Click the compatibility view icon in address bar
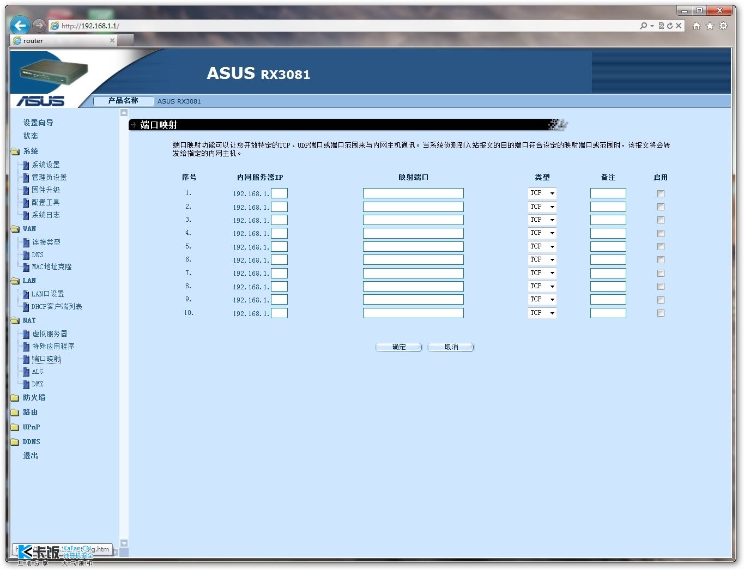This screenshot has height=570, width=744. point(661,26)
